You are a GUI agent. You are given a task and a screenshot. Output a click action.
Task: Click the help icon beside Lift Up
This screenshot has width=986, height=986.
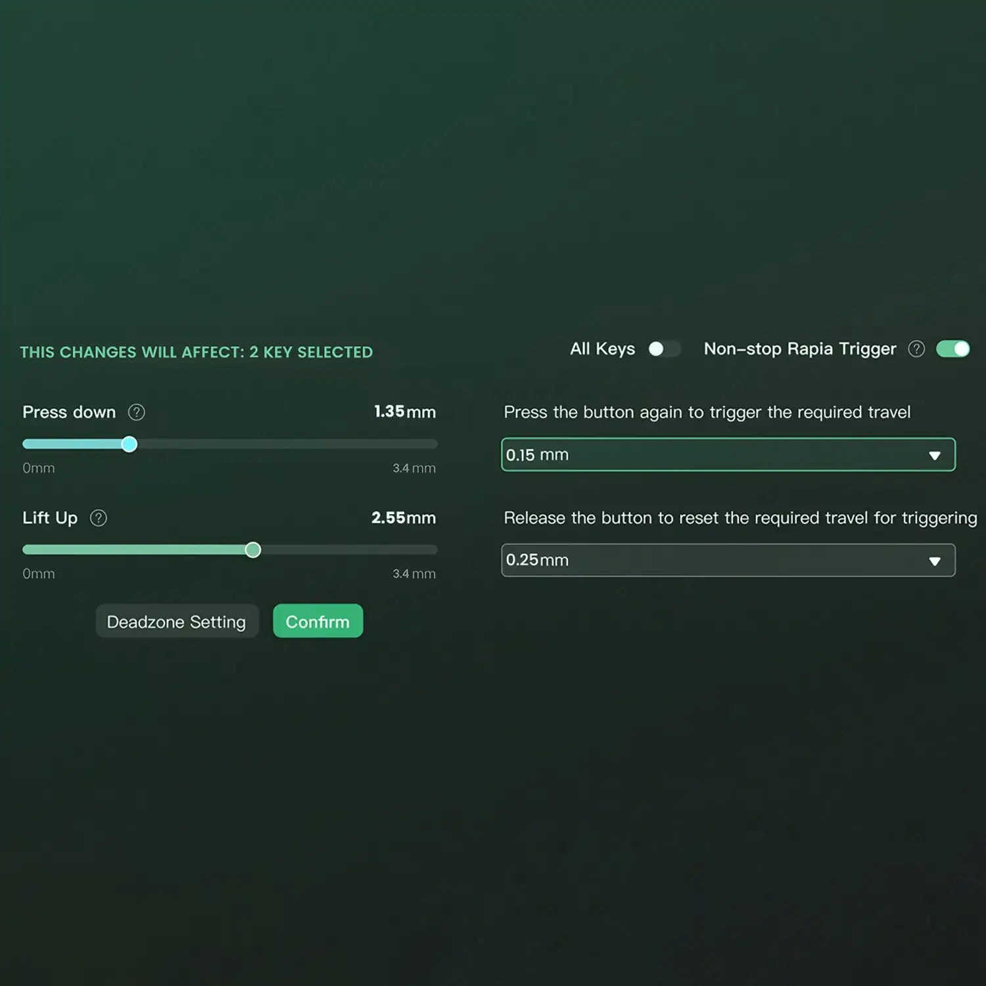99,518
